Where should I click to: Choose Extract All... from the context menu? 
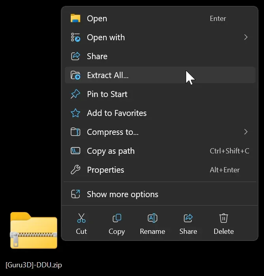click(x=107, y=75)
